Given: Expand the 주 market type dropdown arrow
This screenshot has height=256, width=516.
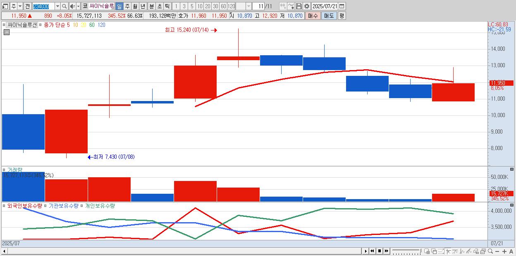Looking at the screenshot, I should coord(20,6).
